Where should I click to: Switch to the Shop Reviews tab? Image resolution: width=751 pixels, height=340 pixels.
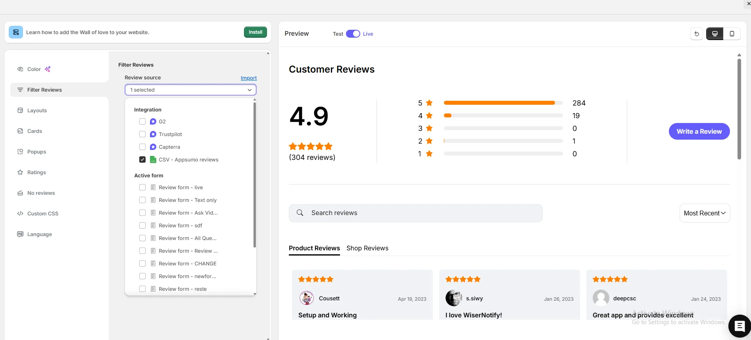pos(367,248)
